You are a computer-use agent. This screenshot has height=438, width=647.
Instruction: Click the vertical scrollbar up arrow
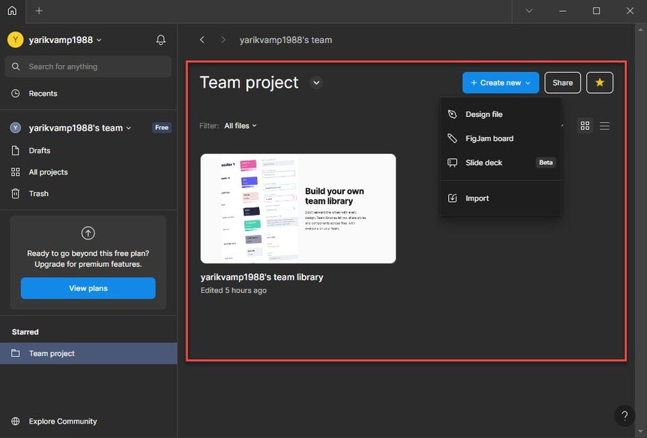pyautogui.click(x=640, y=29)
